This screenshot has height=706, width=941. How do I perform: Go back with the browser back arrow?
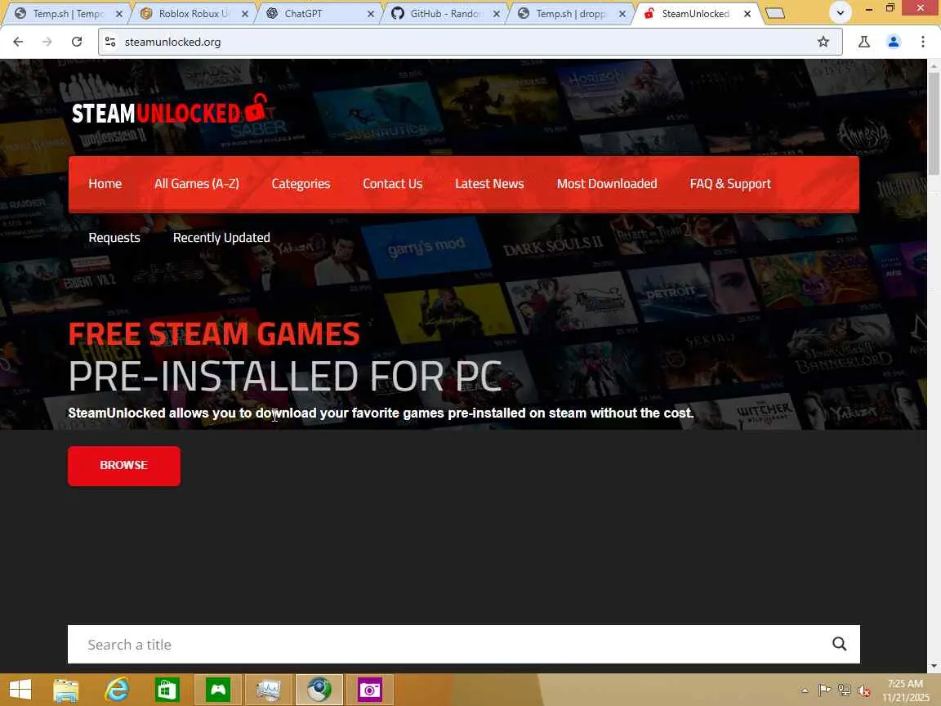point(18,42)
